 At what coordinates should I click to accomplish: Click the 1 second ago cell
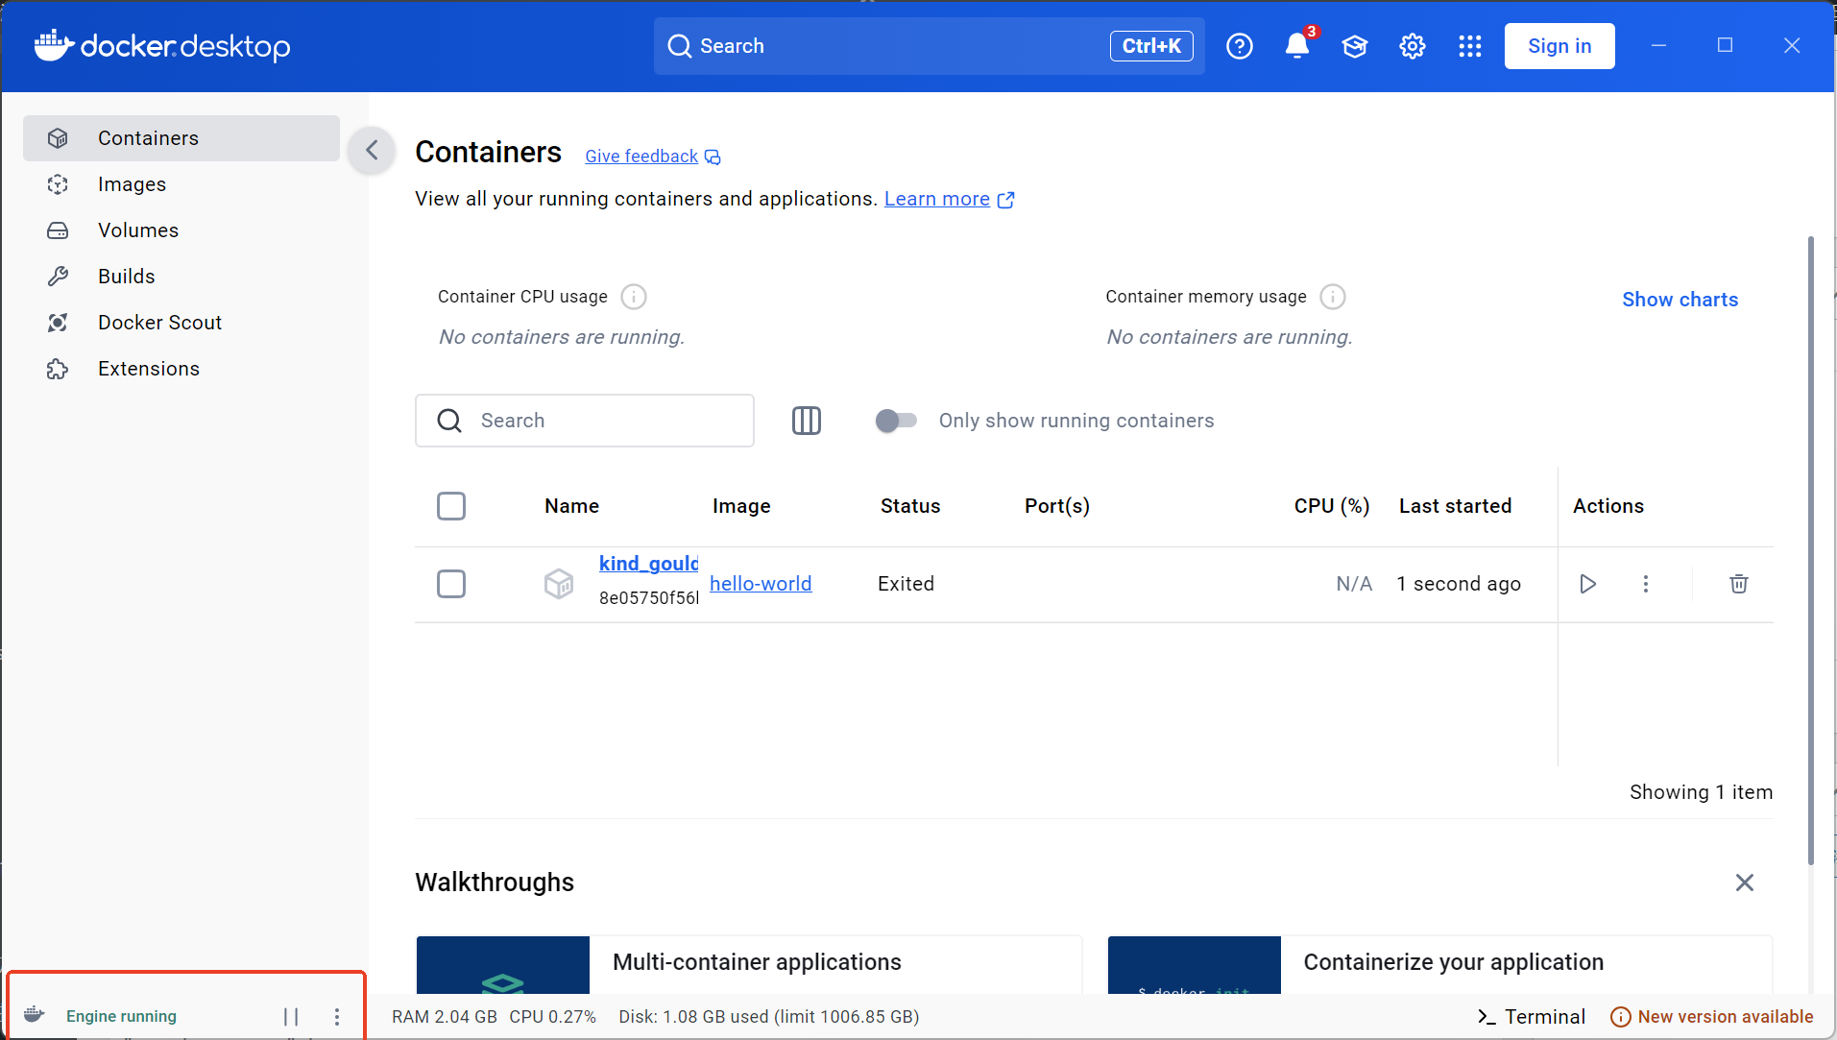(x=1459, y=584)
